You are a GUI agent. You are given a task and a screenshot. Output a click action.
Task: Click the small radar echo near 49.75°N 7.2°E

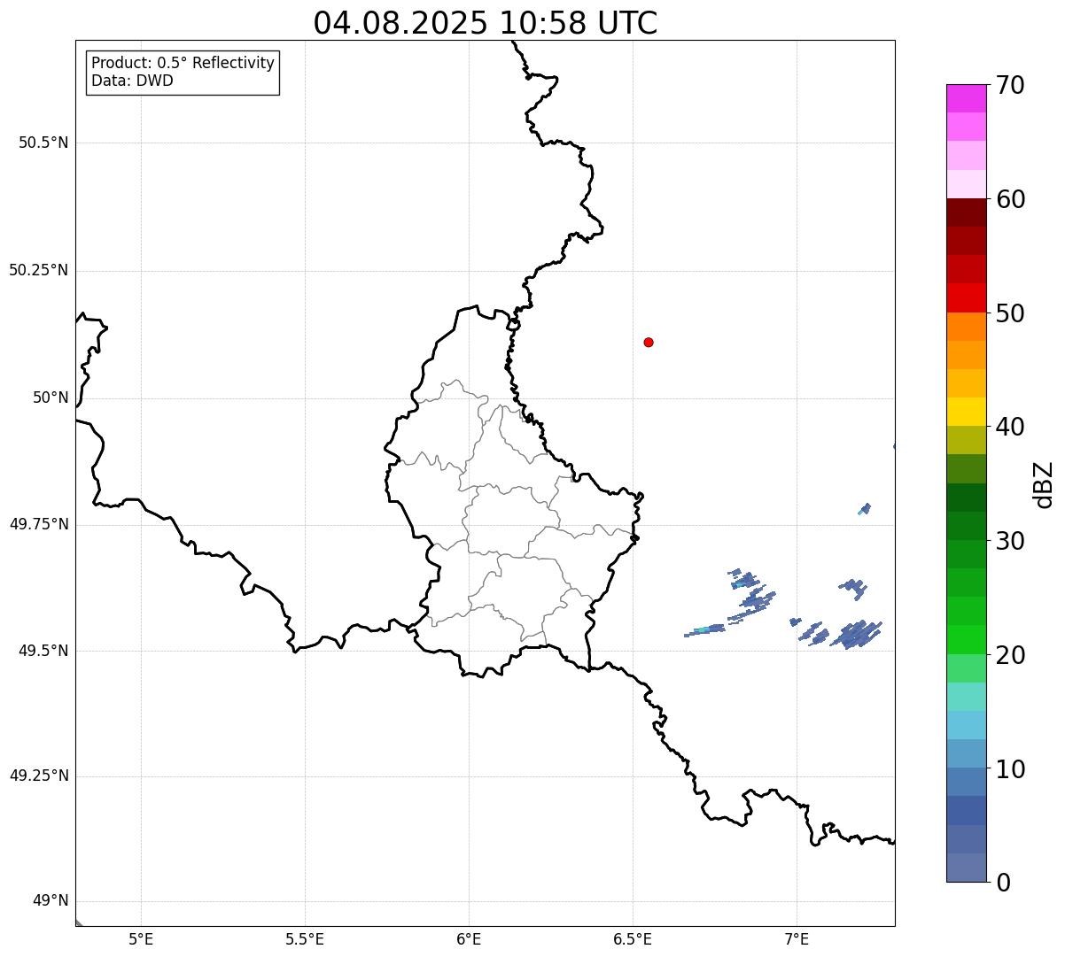pos(865,508)
